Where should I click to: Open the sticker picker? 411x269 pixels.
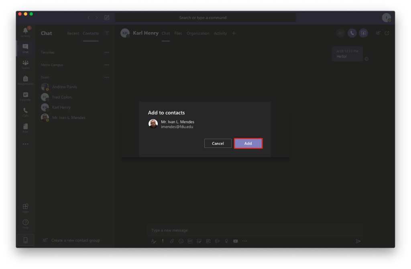click(x=199, y=241)
